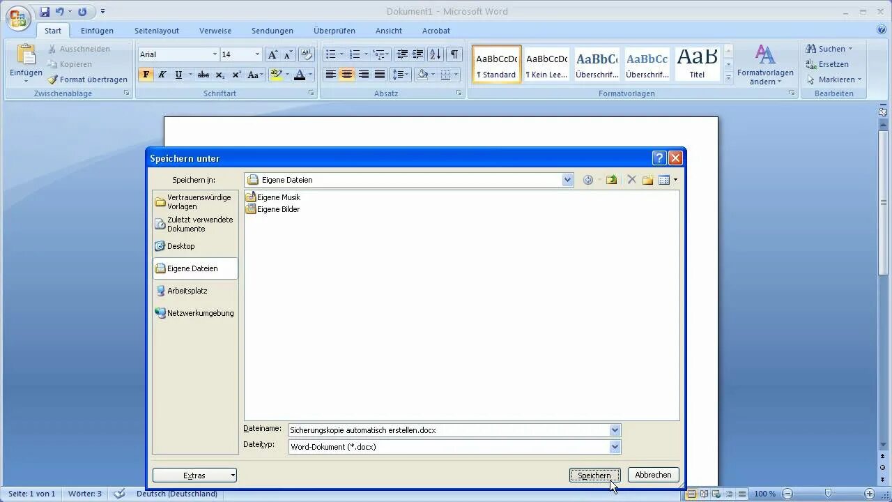The height and width of the screenshot is (502, 892).
Task: Open the Überprüfen ribbon tab
Action: [334, 31]
